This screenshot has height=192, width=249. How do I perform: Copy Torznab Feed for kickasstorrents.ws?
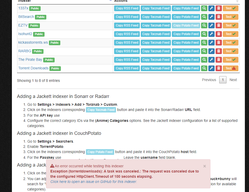(156, 43)
